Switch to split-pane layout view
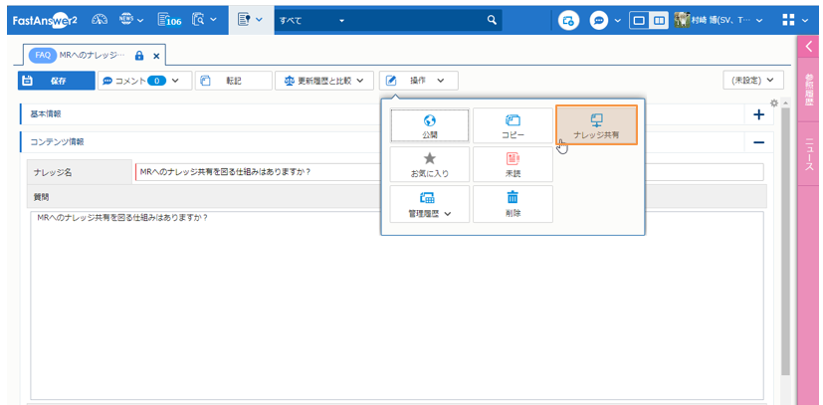This screenshot has width=823, height=405. pyautogui.click(x=658, y=19)
